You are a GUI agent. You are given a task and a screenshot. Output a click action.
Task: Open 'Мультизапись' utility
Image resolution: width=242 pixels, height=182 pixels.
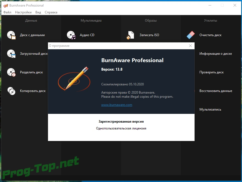click(x=210, y=110)
